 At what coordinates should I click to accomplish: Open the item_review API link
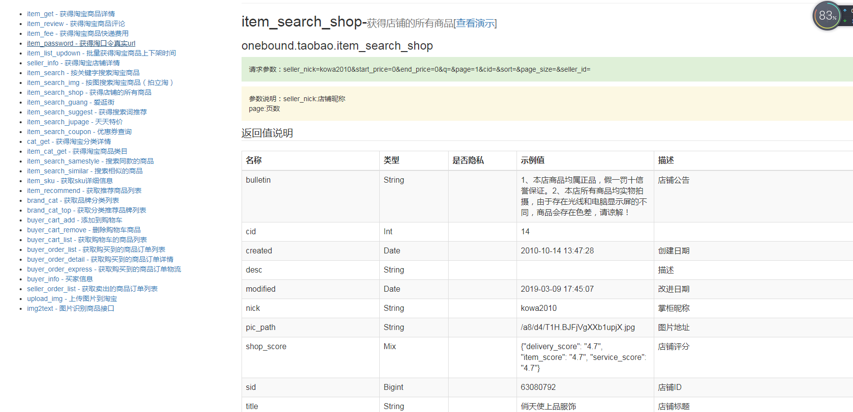coord(76,24)
